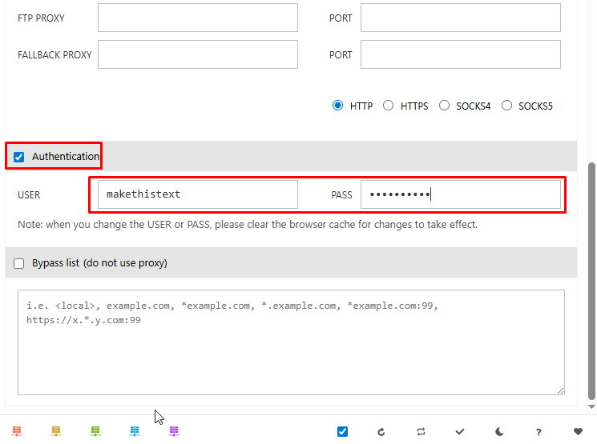Click the blue proxy server icon
Image resolution: width=597 pixels, height=444 pixels.
pos(135,431)
